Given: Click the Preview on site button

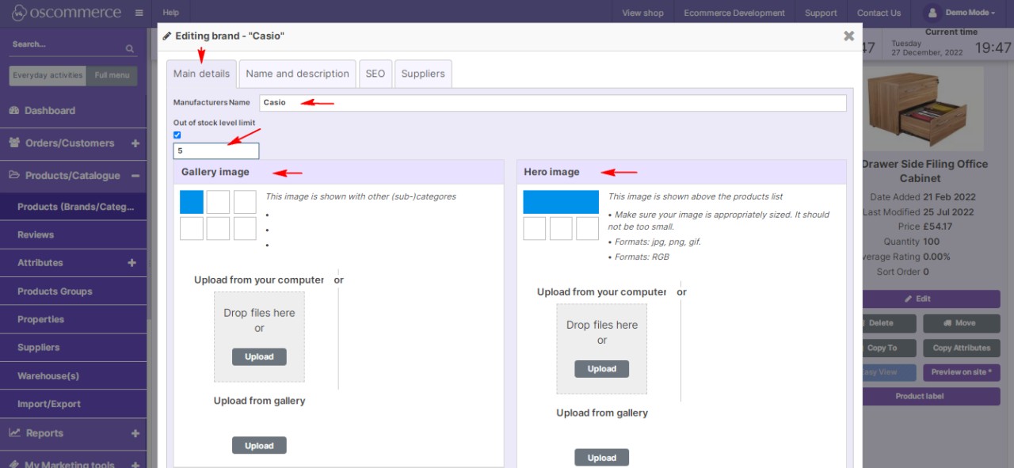Looking at the screenshot, I should coord(961,372).
